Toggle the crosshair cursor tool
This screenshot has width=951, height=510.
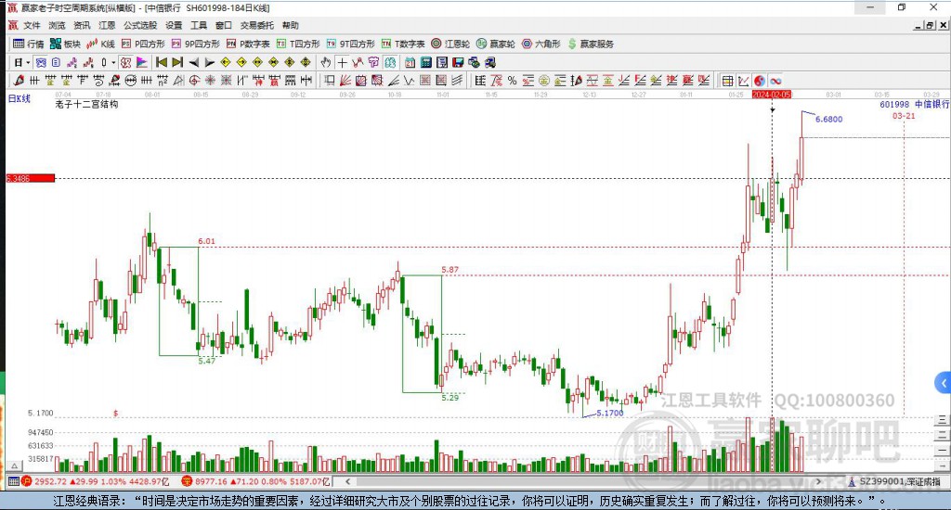pos(342,62)
